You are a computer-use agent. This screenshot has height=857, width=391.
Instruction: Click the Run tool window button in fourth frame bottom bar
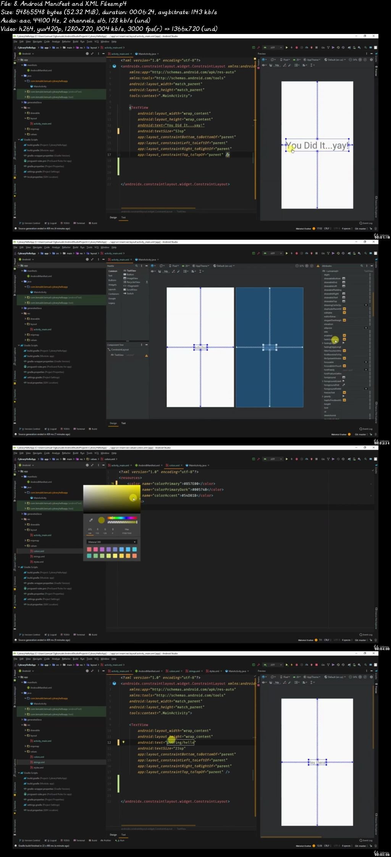pos(121,841)
